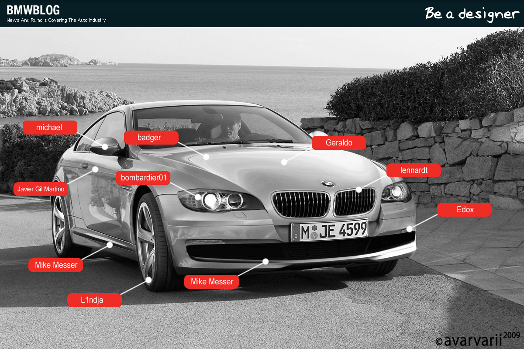
Task: Select the 'bombardier01' label
Action: (x=143, y=178)
